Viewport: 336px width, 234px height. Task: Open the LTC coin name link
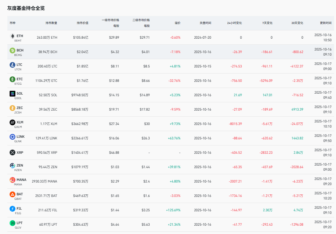pos(19,65)
